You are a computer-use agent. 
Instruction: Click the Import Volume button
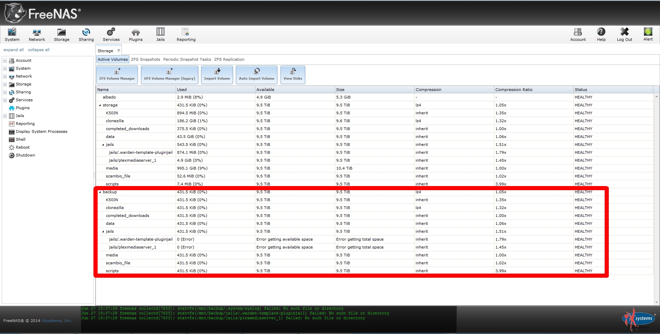(217, 74)
